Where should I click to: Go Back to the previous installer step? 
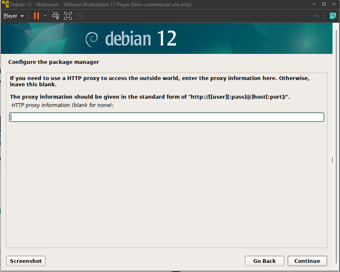point(264,261)
